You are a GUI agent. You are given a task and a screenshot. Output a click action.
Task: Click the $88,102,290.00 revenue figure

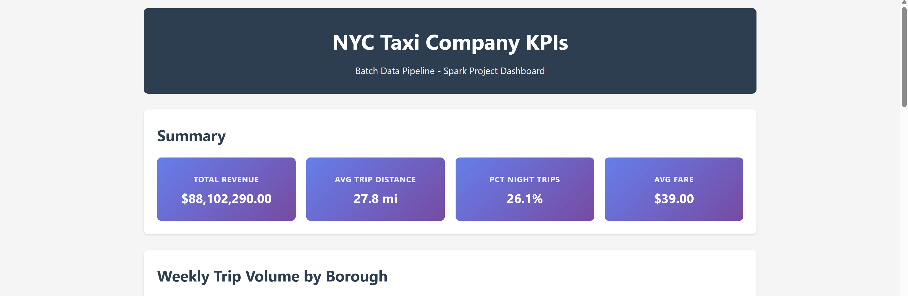[226, 199]
